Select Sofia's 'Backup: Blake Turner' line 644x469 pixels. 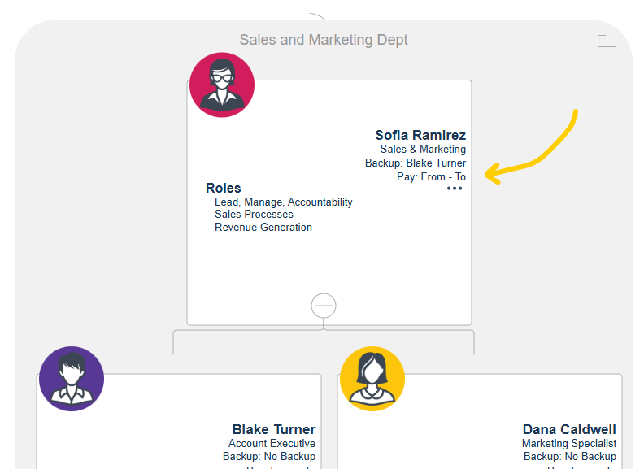[x=416, y=163]
